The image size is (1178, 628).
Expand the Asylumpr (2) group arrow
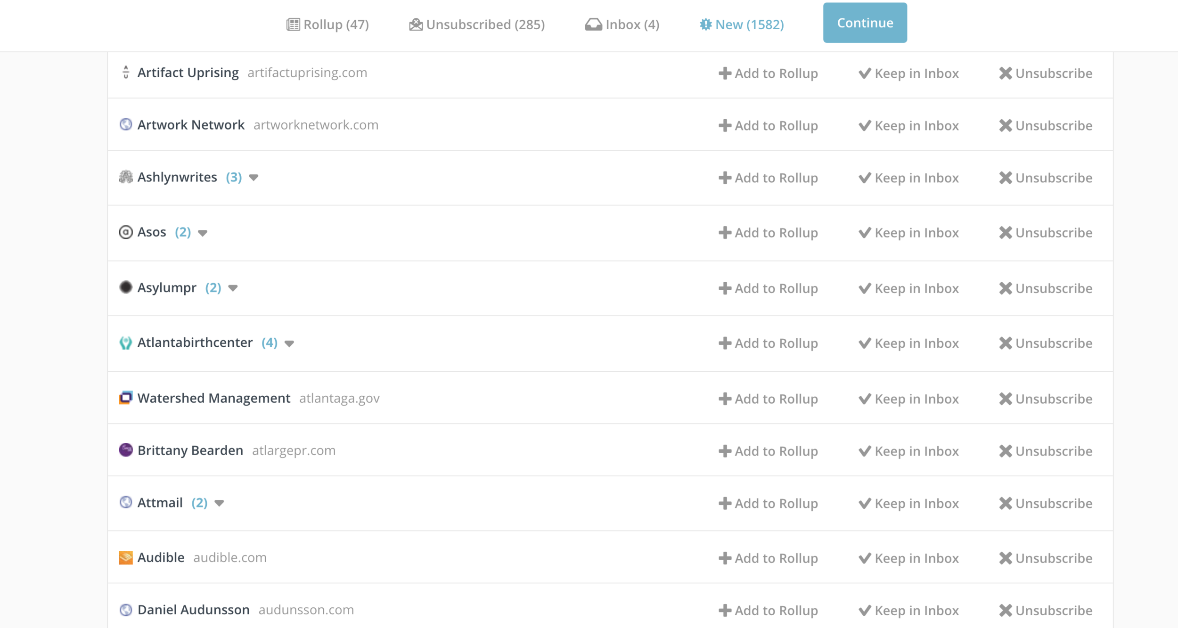tap(233, 288)
